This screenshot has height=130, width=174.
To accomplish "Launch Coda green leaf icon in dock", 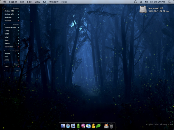I will click(x=98, y=126).
